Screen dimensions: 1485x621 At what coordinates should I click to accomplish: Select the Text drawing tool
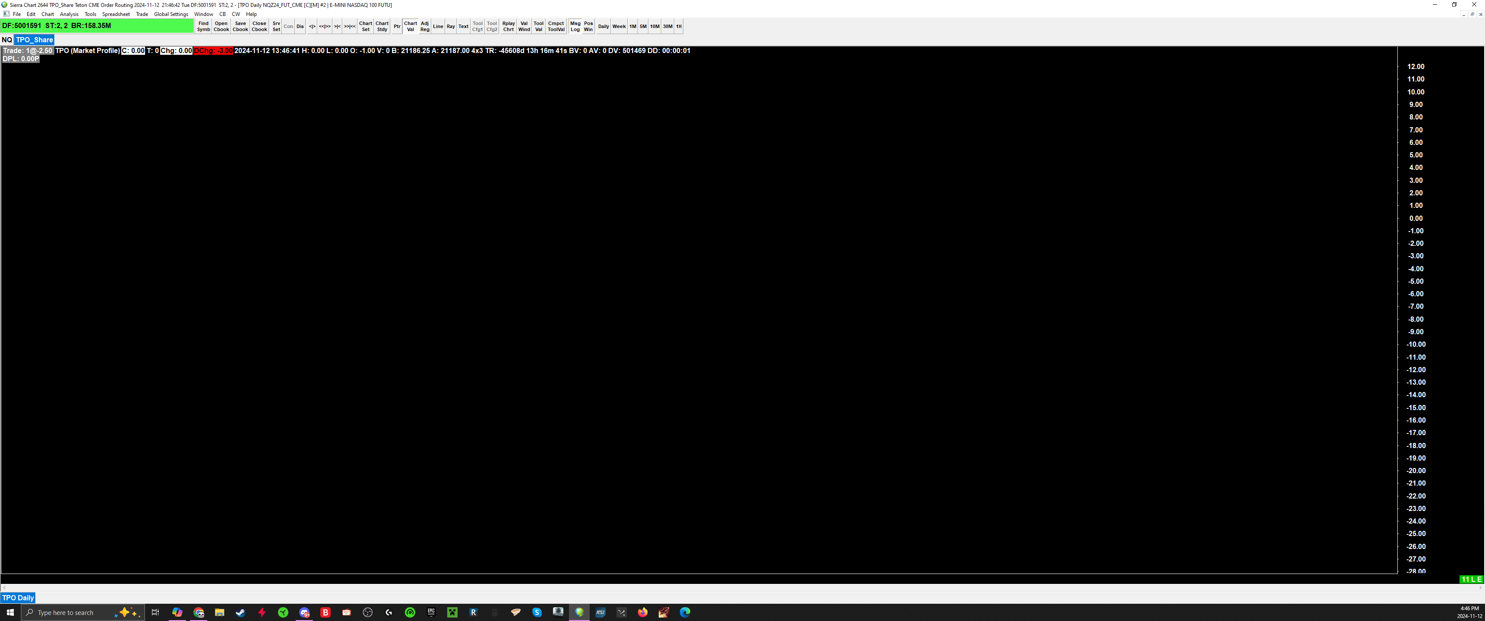463,26
